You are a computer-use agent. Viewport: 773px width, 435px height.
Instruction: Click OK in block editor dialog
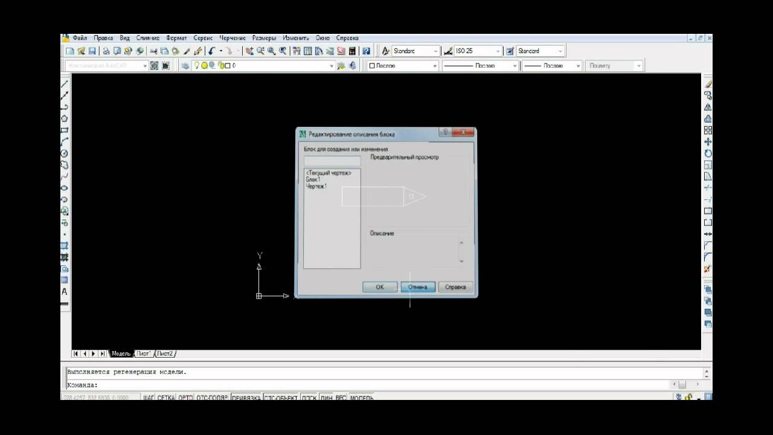click(x=380, y=287)
